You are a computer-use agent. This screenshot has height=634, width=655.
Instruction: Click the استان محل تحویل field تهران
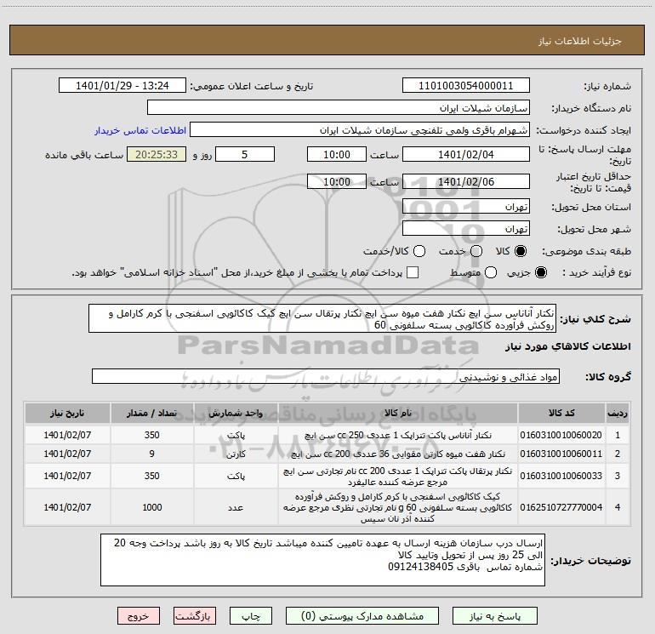(466, 207)
